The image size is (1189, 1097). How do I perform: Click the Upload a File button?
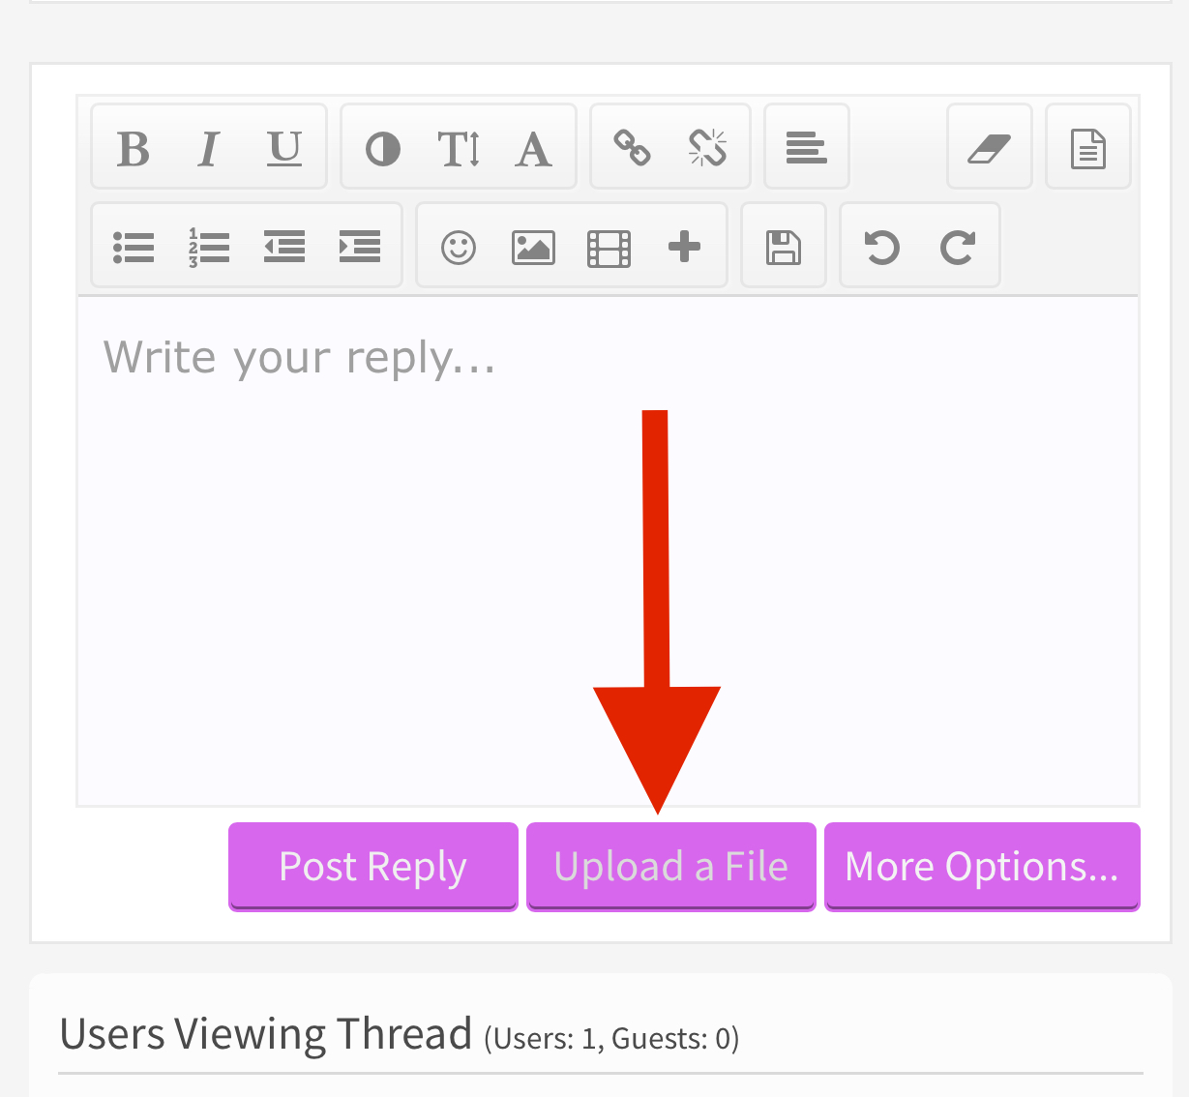tap(671, 867)
